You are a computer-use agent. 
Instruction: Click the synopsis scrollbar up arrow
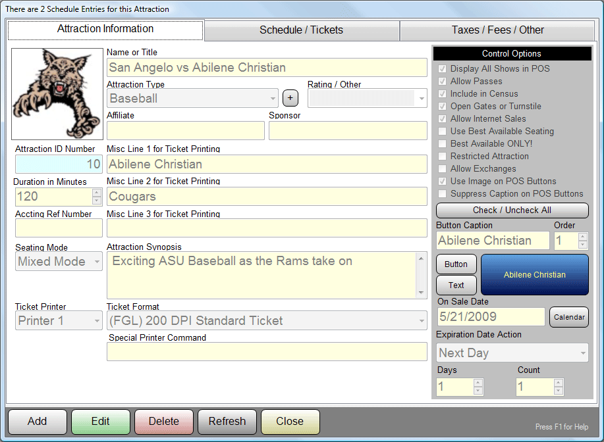tap(422, 258)
